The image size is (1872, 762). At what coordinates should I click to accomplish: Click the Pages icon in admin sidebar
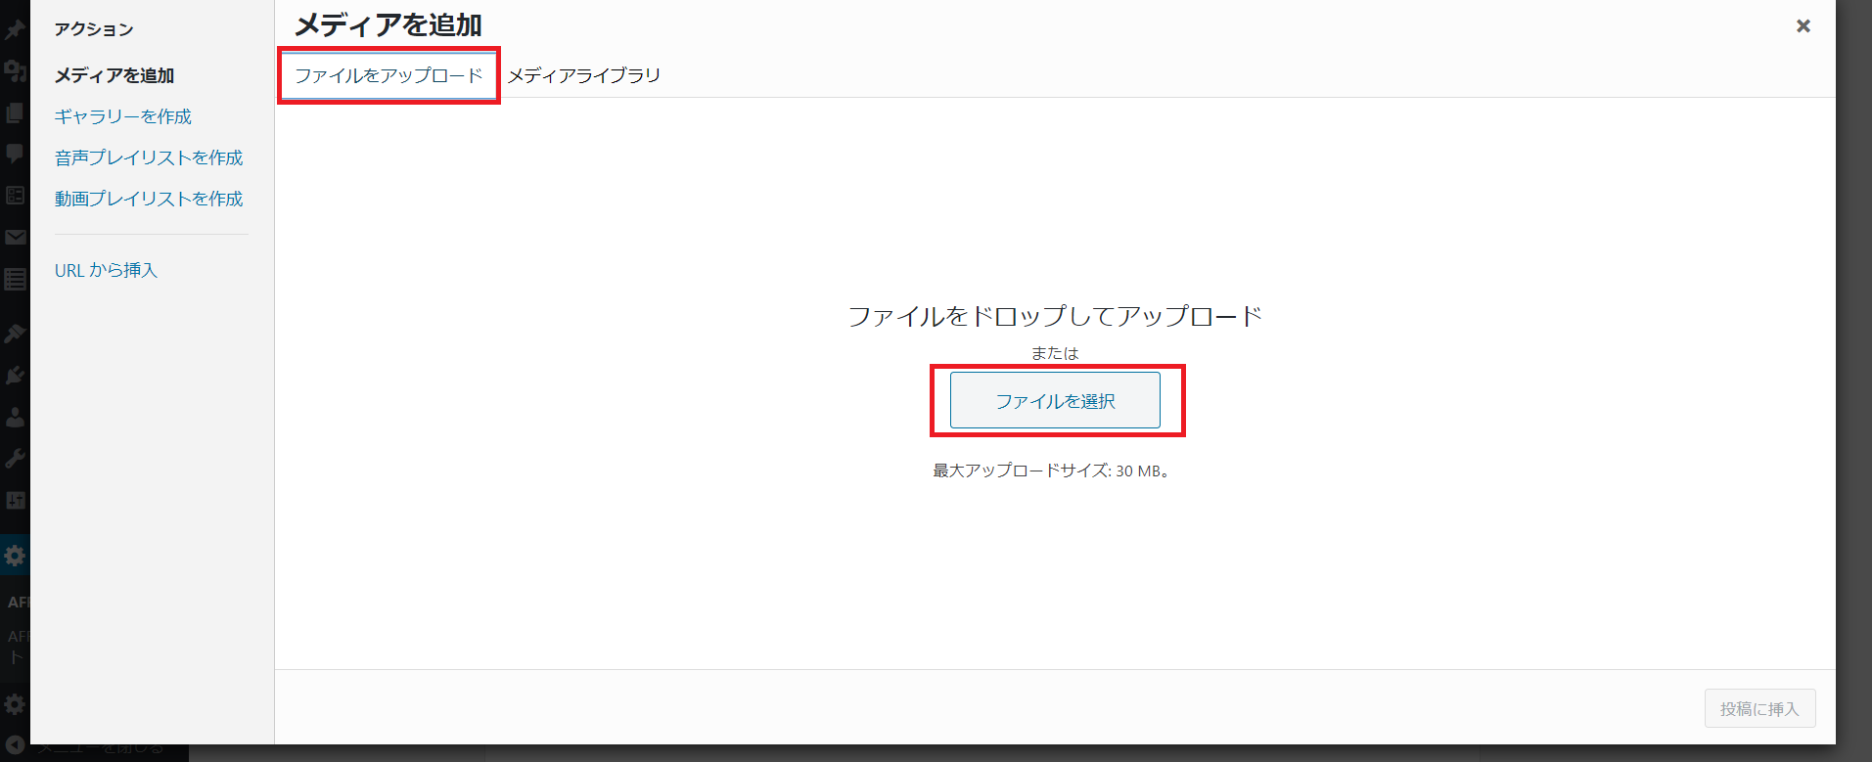(15, 112)
